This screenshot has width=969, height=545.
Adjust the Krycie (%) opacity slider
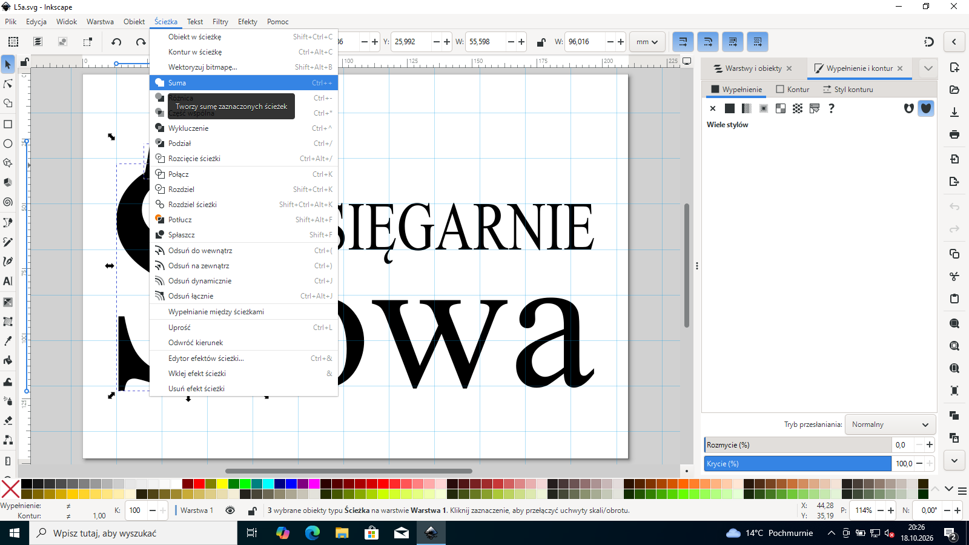tap(798, 464)
